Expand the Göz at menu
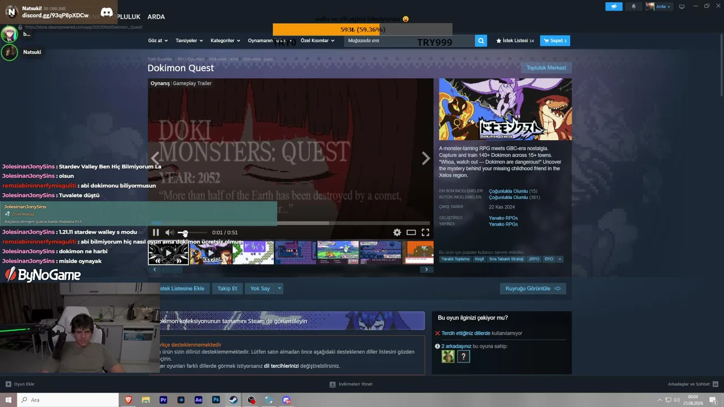724x407 pixels. coord(158,41)
